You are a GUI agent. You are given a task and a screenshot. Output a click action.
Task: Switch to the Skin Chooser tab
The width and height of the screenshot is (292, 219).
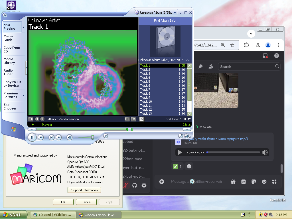tap(10, 107)
